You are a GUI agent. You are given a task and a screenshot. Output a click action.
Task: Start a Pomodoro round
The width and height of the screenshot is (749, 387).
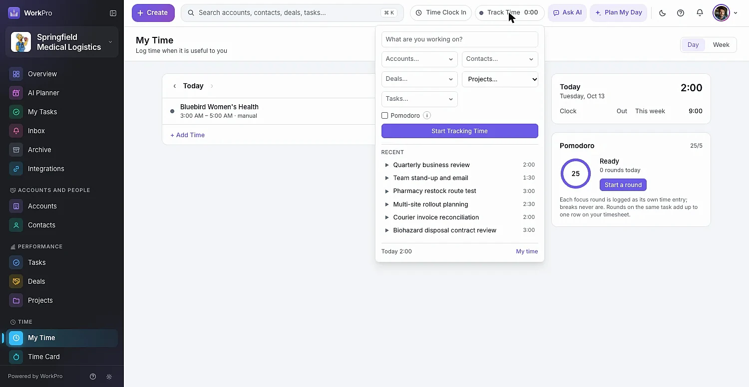[623, 185]
